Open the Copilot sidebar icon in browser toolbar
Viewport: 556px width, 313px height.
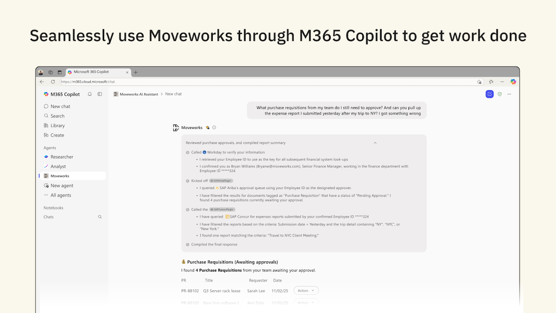pos(513,82)
